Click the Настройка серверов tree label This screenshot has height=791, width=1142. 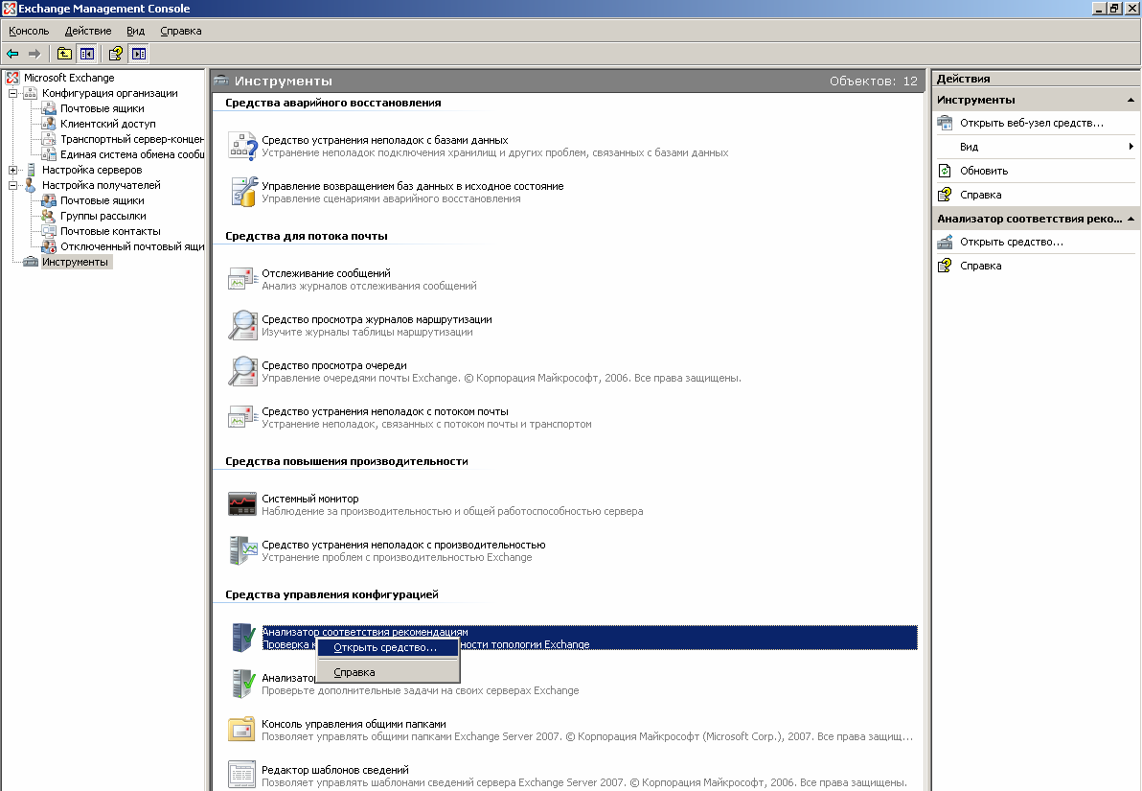coord(92,170)
